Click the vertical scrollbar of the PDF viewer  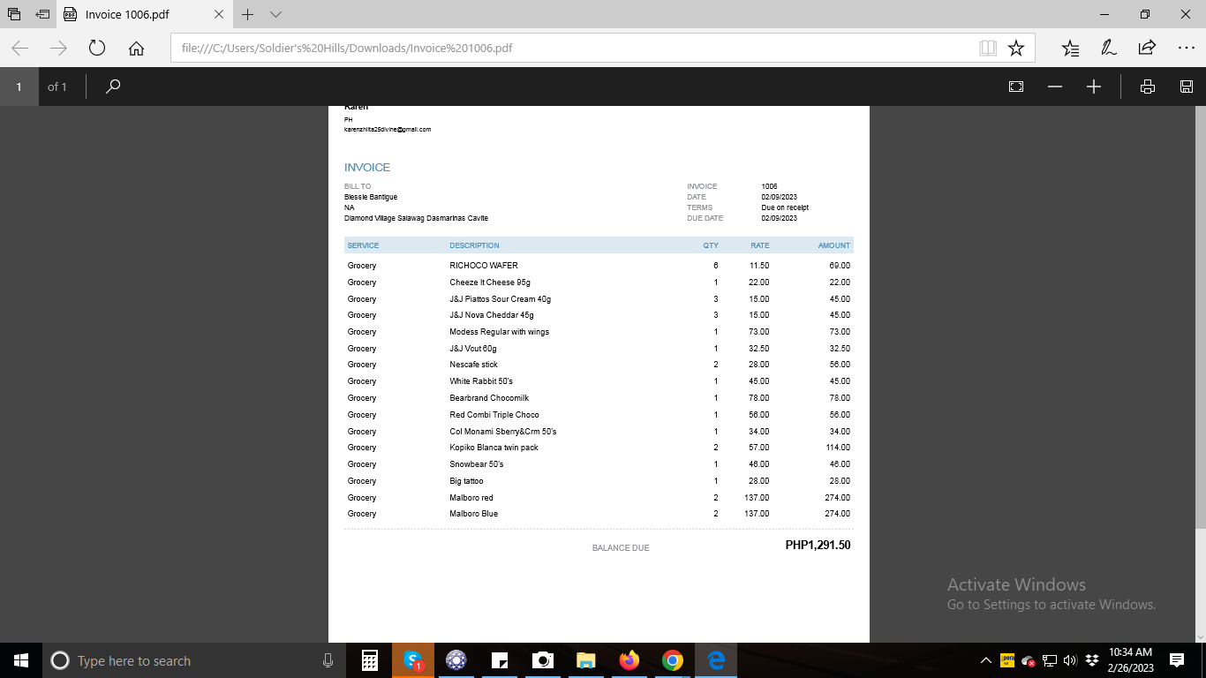[1200, 318]
